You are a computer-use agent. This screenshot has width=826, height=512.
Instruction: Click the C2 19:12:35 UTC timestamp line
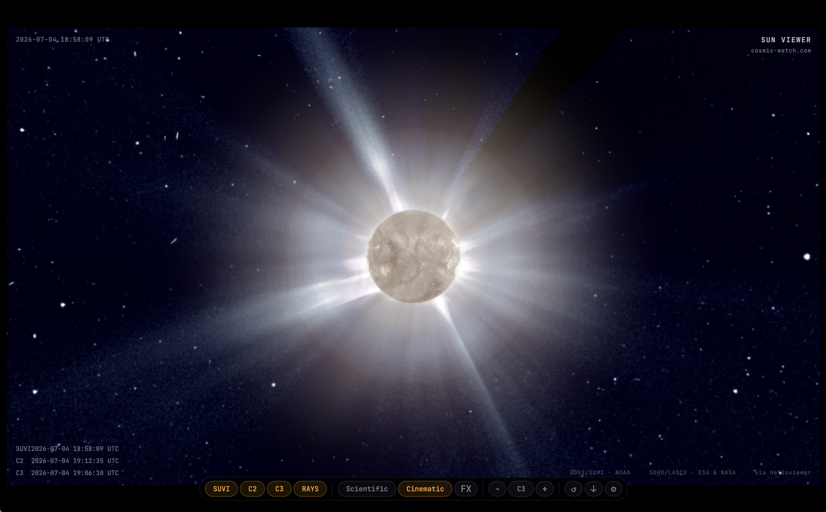(x=67, y=460)
